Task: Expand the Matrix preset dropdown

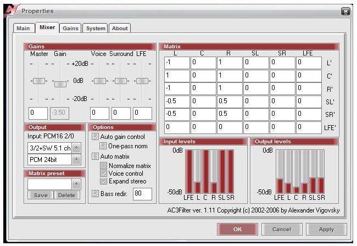Action: click(x=76, y=184)
